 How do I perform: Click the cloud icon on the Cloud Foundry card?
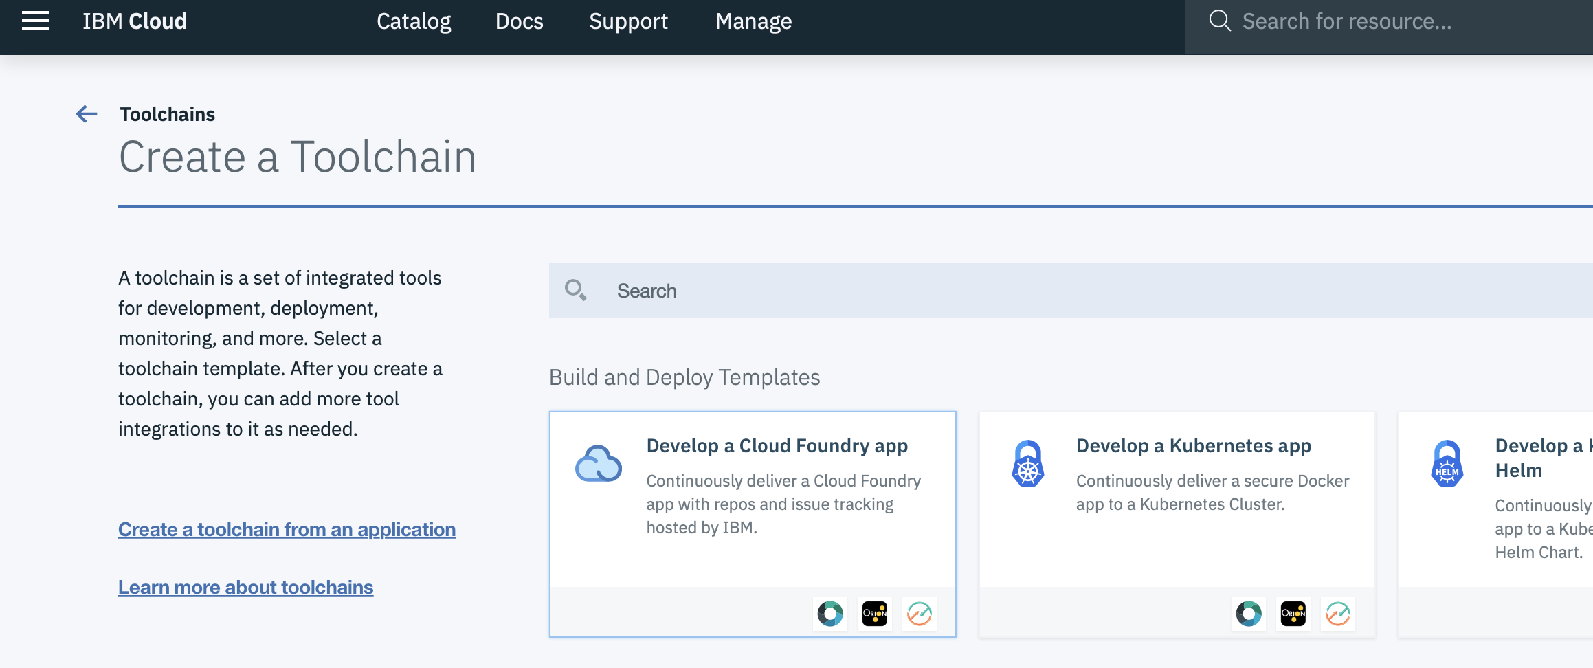coord(599,464)
